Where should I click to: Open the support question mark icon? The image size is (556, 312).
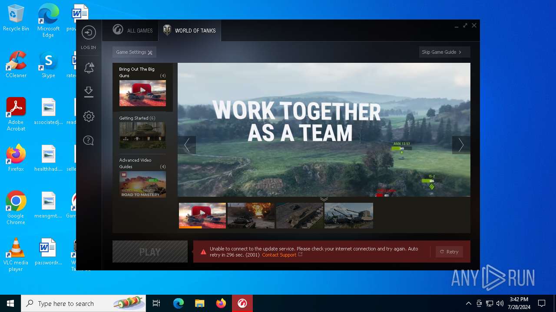click(x=89, y=140)
